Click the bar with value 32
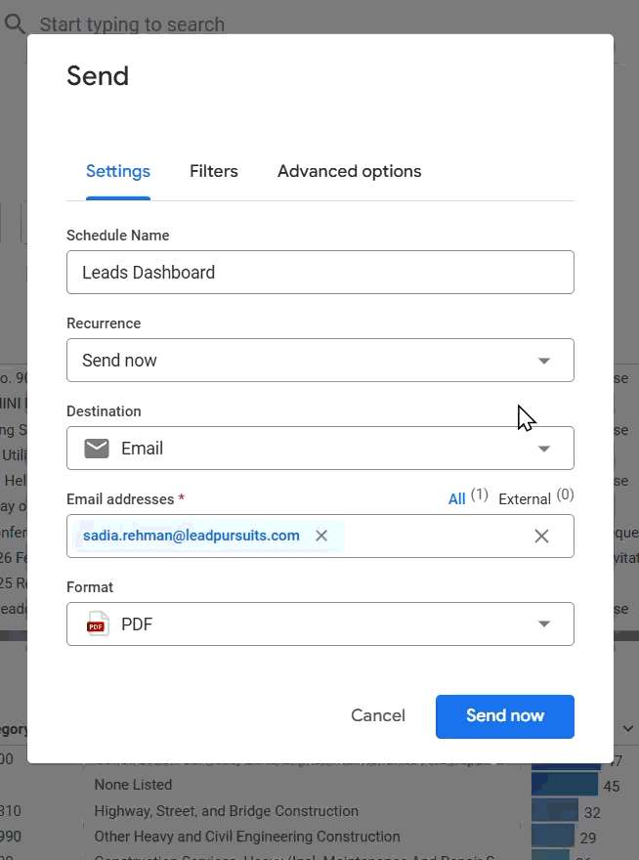 (555, 810)
